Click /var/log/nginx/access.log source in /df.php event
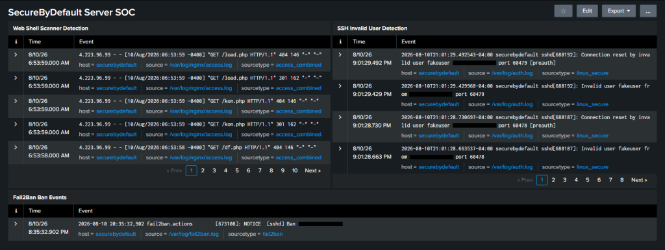 click(201, 157)
